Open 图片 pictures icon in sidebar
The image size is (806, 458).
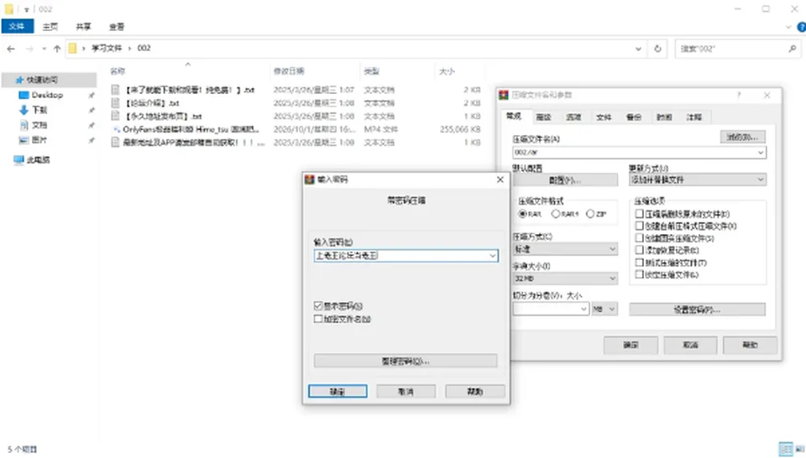click(x=24, y=139)
